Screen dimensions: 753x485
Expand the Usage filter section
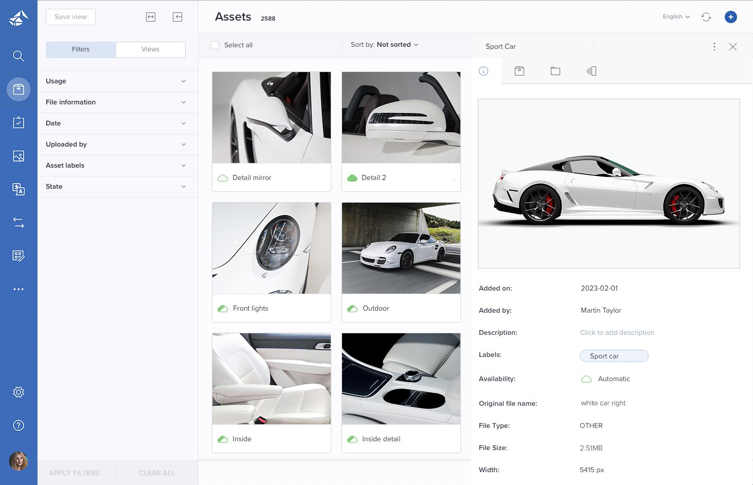pyautogui.click(x=118, y=81)
